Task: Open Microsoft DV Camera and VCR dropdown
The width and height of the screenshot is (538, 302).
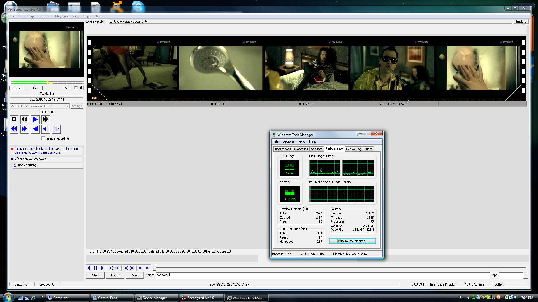Action: point(68,106)
